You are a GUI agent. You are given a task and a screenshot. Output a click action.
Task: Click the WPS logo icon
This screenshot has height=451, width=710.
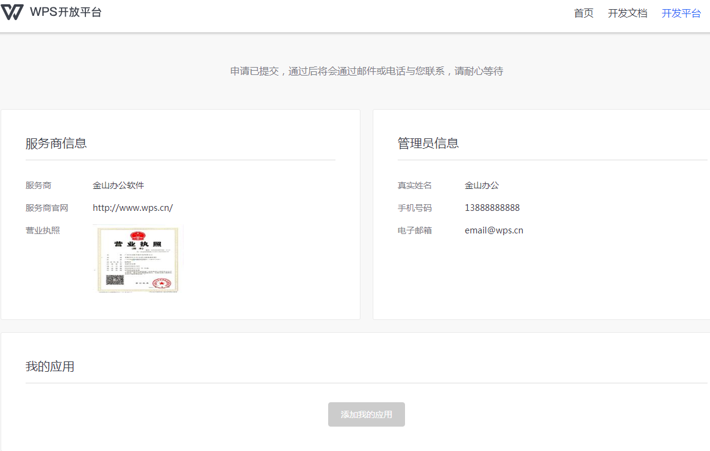click(x=12, y=12)
